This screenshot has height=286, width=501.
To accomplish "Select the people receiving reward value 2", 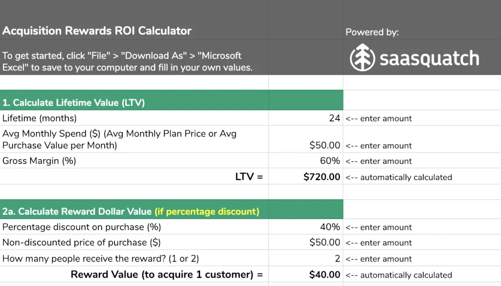I will [x=306, y=258].
